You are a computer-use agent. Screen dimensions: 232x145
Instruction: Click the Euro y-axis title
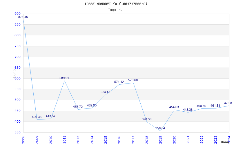[x=14, y=74]
